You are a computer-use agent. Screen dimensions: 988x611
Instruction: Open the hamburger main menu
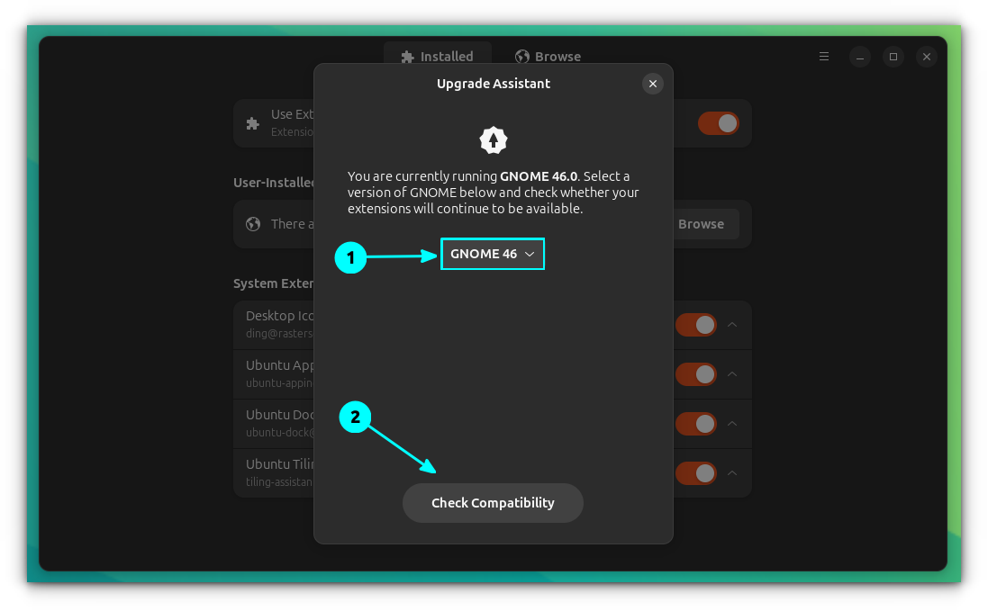[x=823, y=57]
